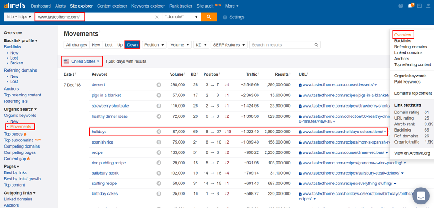Click SERP features badge for rice pudding recipe
The width and height of the screenshot is (434, 208).
159,163
